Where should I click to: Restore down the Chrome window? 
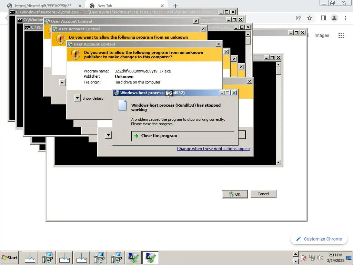click(x=332, y=3)
